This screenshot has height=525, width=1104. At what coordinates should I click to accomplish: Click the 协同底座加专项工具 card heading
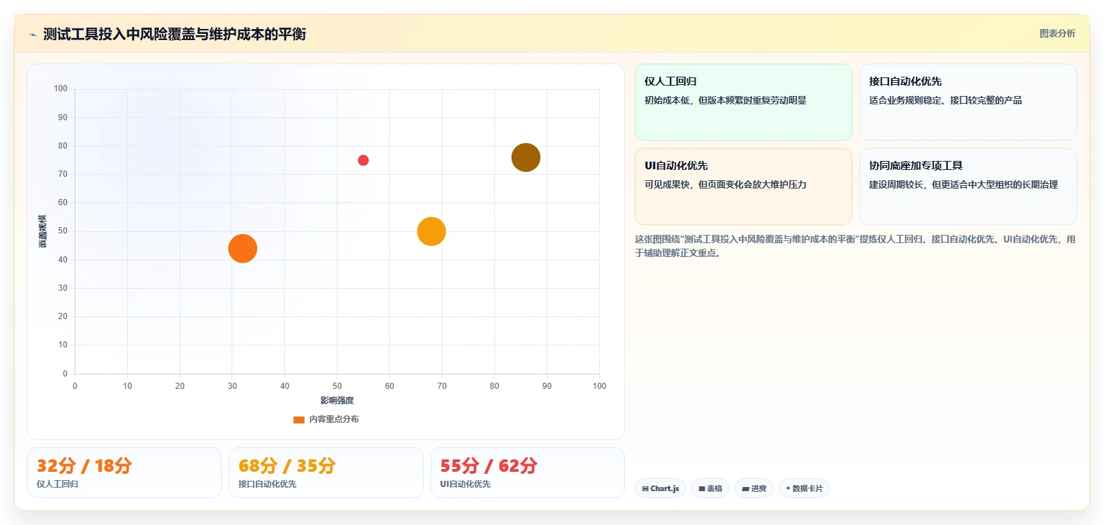[x=915, y=166]
